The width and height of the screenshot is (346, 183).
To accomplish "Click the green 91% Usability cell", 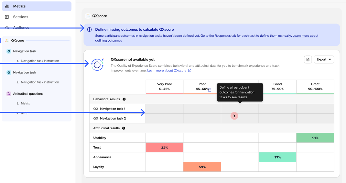I will 315,138.
